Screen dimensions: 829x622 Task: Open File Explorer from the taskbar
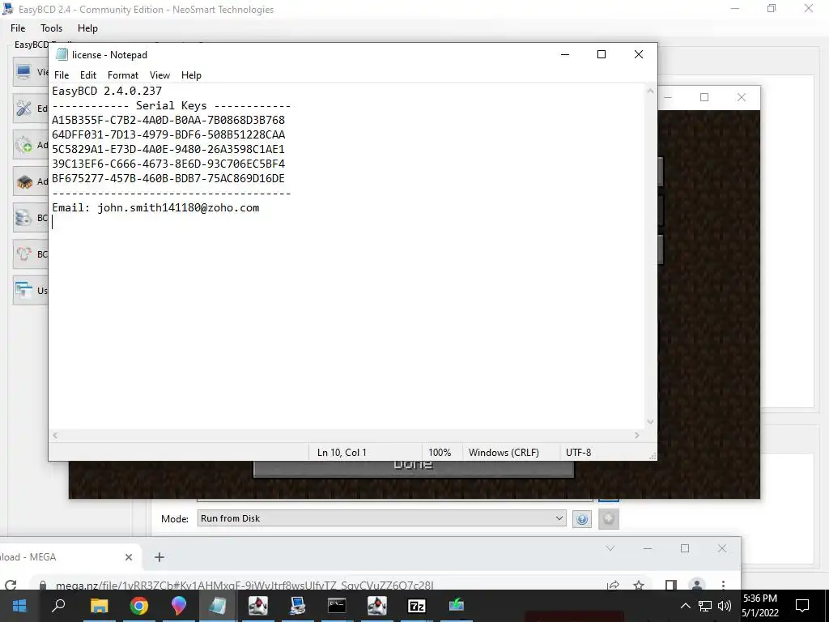pos(99,606)
